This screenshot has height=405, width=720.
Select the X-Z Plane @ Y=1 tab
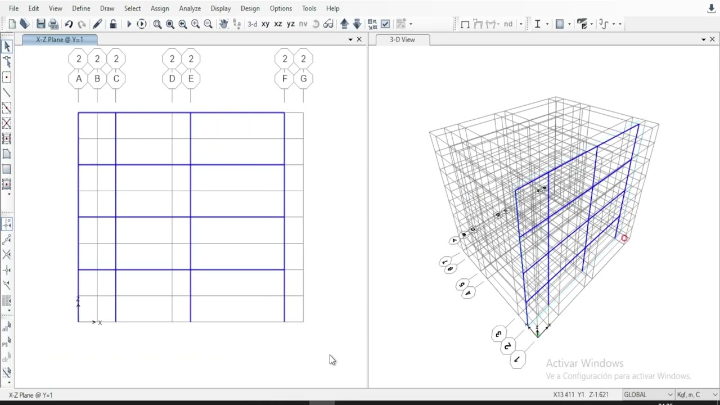60,39
